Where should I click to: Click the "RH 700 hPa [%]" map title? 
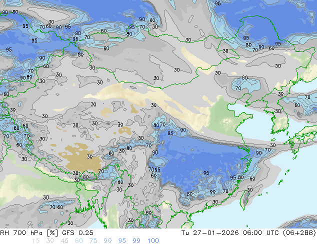click(x=29, y=233)
